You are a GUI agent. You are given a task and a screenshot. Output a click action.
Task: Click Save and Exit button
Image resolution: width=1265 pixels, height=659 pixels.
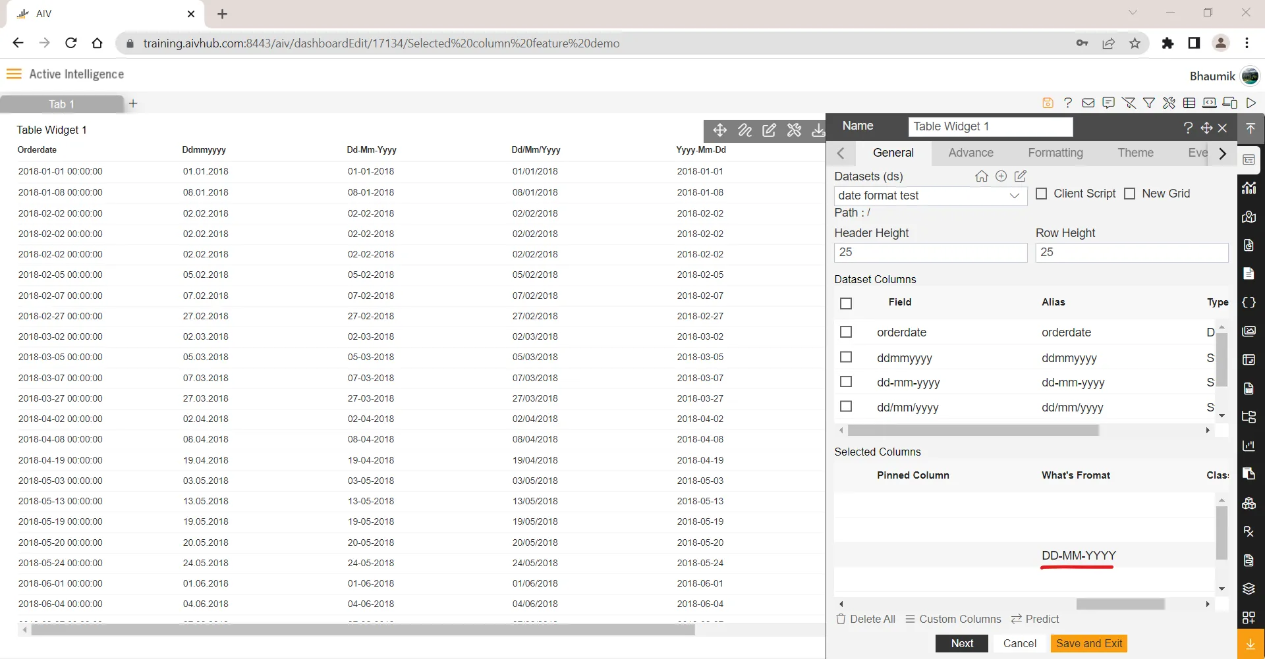coord(1089,643)
